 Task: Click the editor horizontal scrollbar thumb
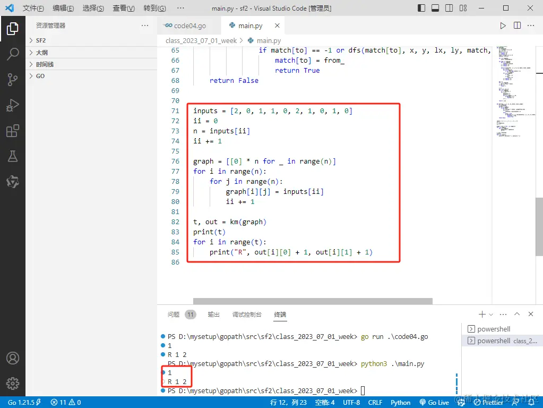coord(313,301)
